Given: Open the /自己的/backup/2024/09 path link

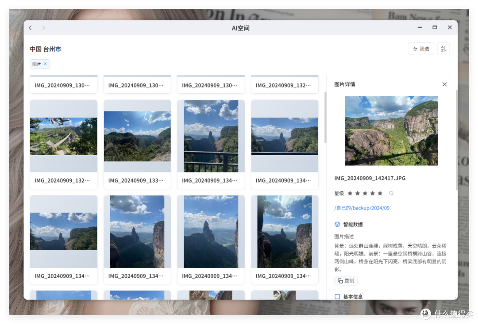Looking at the screenshot, I should 362,208.
